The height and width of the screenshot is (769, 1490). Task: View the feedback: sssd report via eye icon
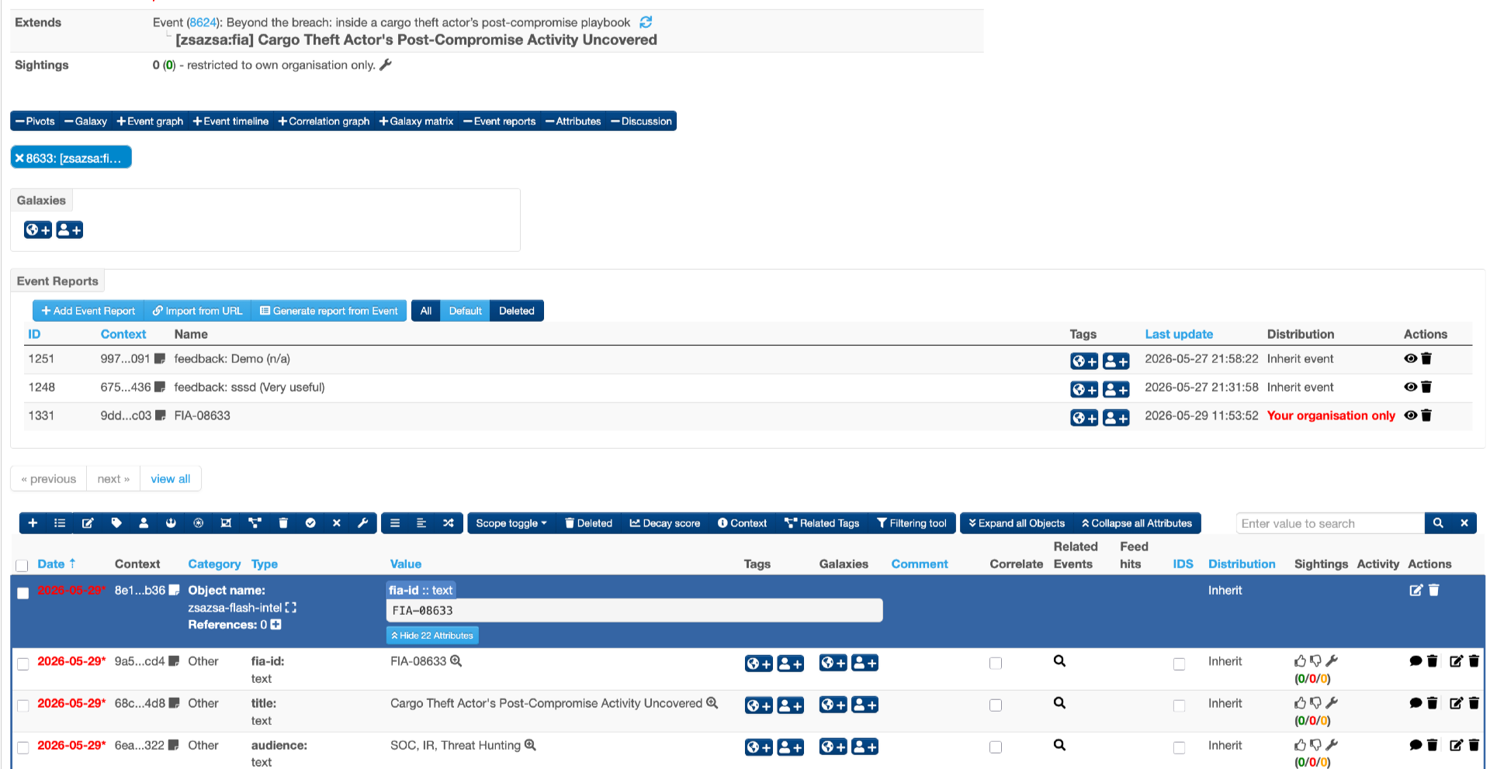point(1411,387)
